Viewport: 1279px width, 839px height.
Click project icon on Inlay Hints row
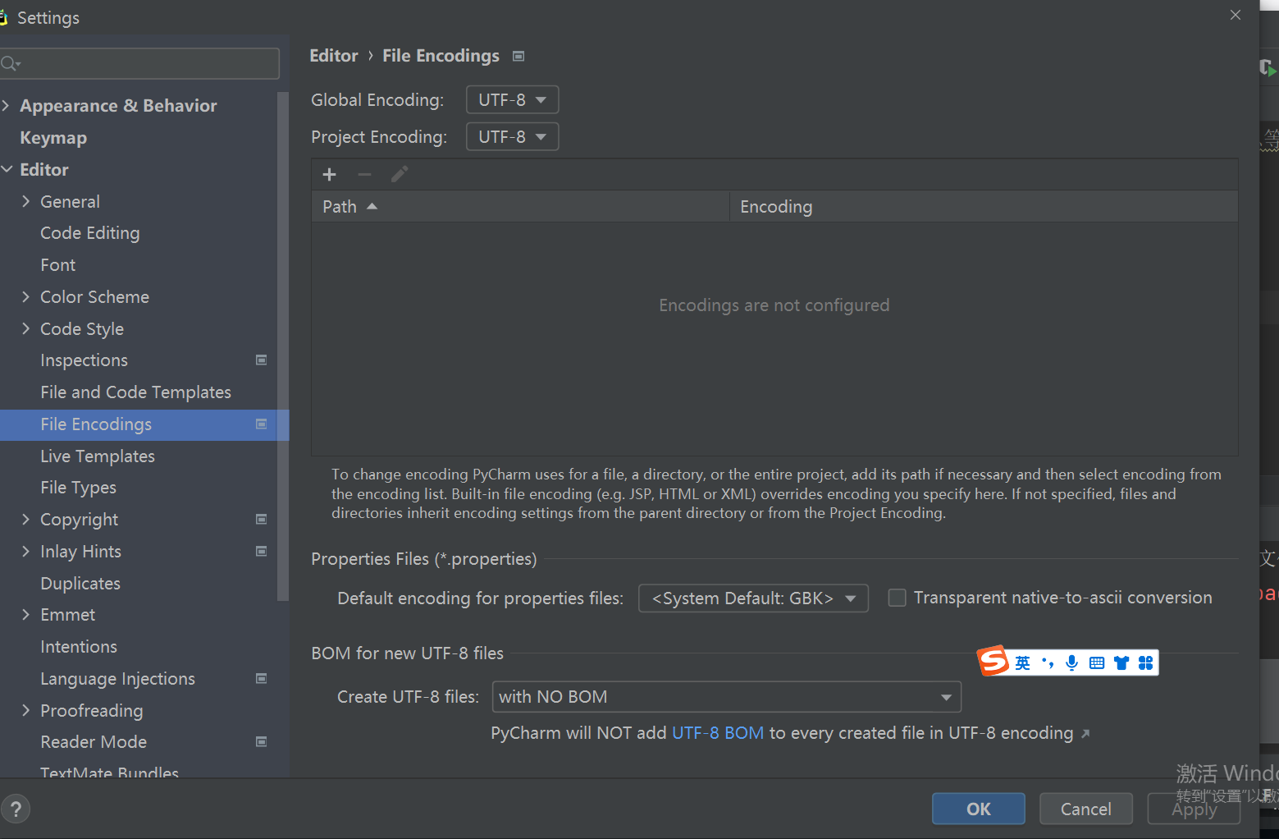click(262, 551)
